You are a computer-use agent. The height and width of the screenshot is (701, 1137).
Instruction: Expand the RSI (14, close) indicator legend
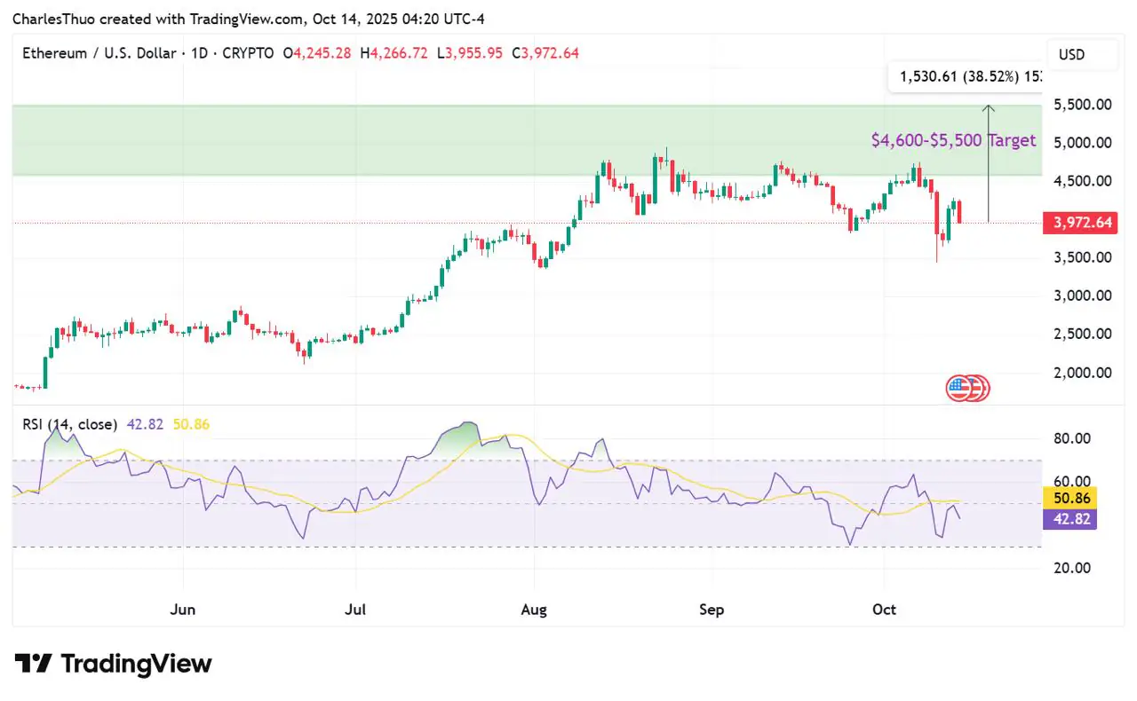69,424
